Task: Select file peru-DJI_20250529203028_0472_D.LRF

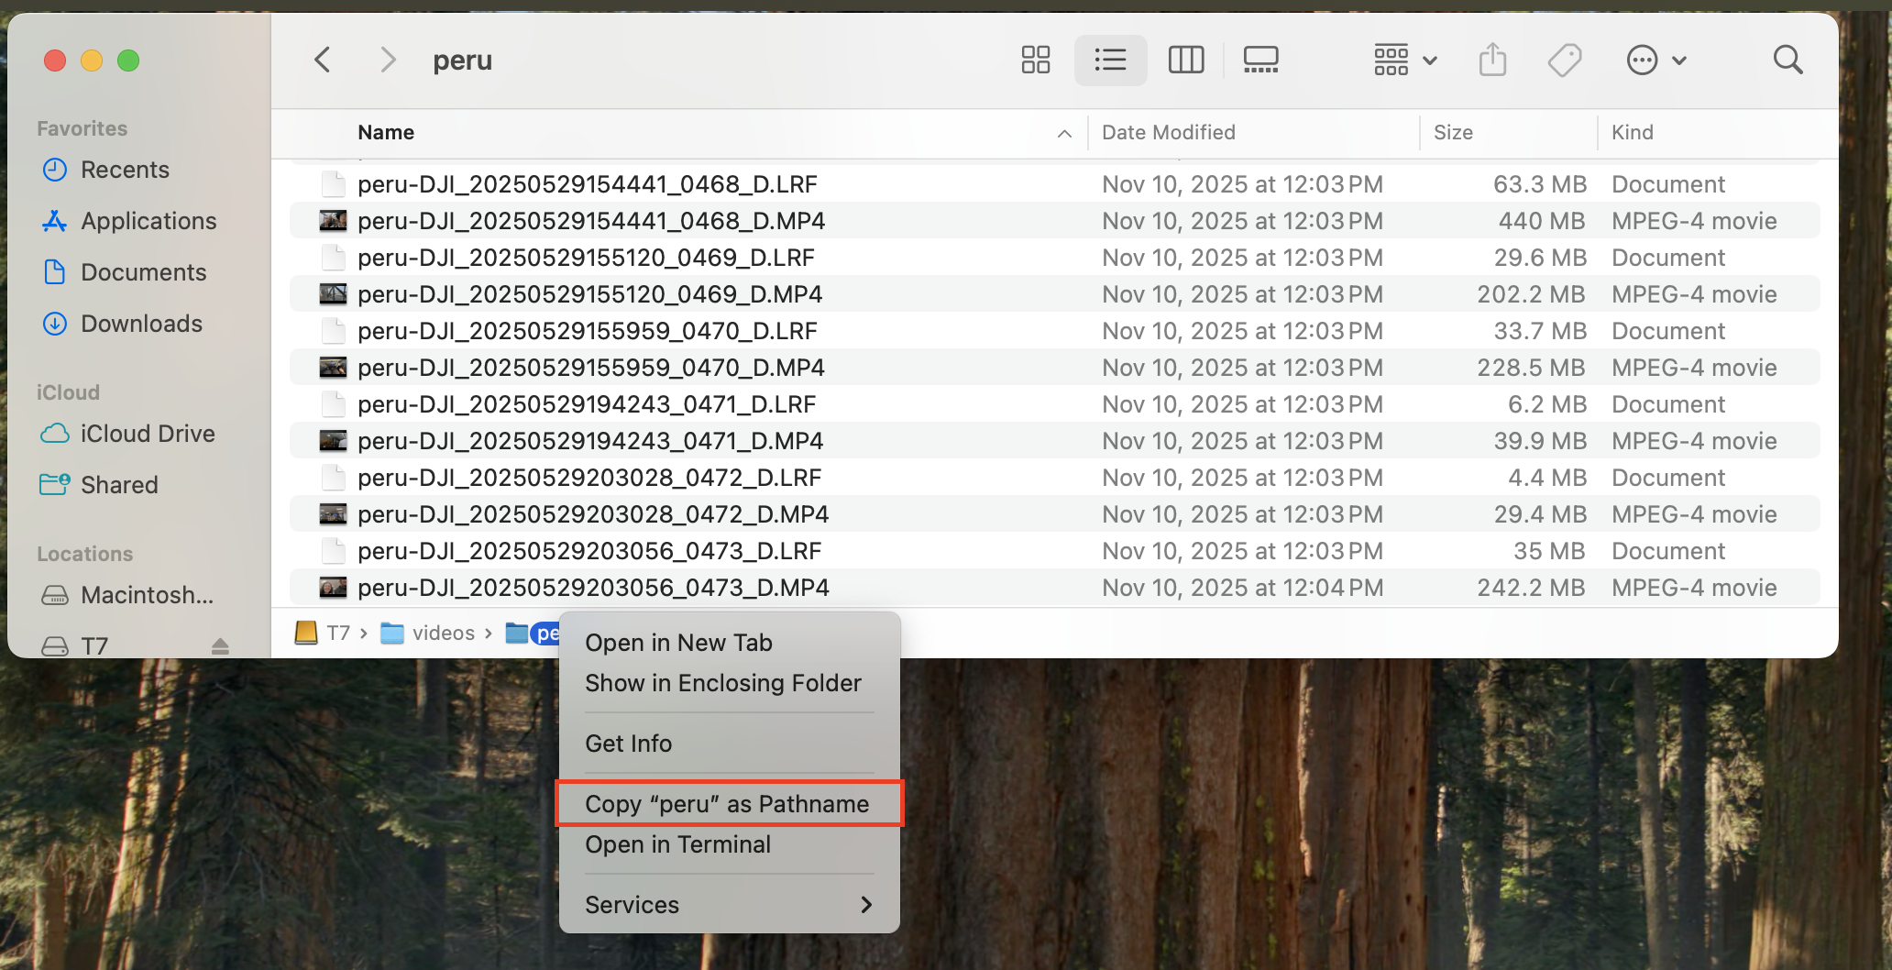Action: 1054,478
